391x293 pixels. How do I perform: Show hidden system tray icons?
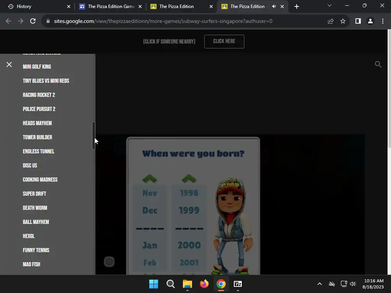point(320,284)
